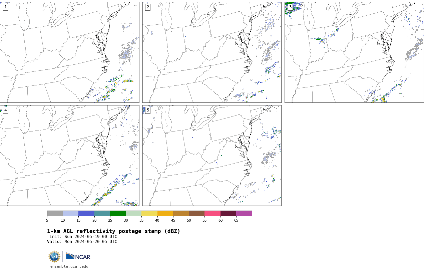Click the gray 5-10 dBZ color swatch

pyautogui.click(x=55, y=214)
